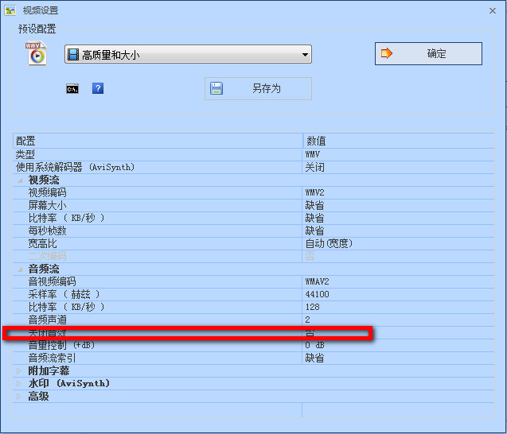Click the film strip icon in preset box

point(74,55)
